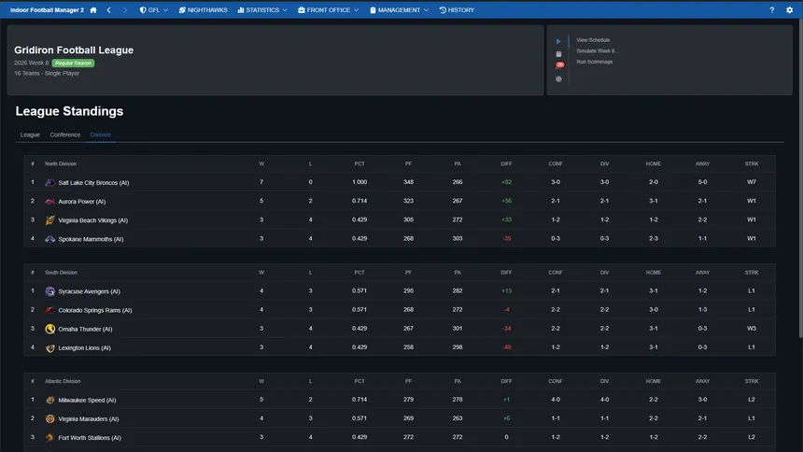Click the play icon in the side panel

point(558,41)
